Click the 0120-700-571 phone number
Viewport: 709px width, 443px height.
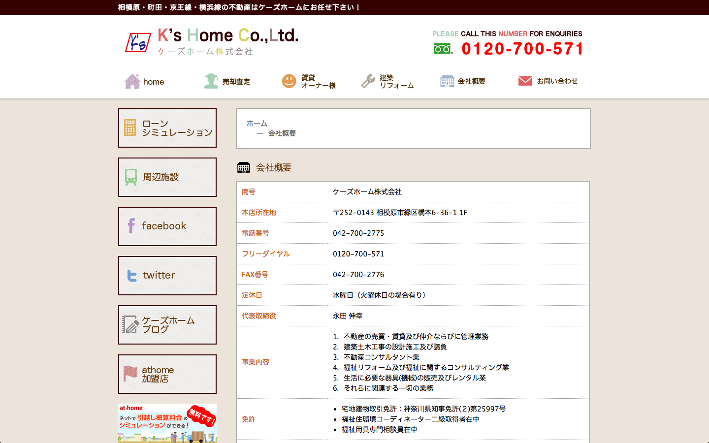522,49
